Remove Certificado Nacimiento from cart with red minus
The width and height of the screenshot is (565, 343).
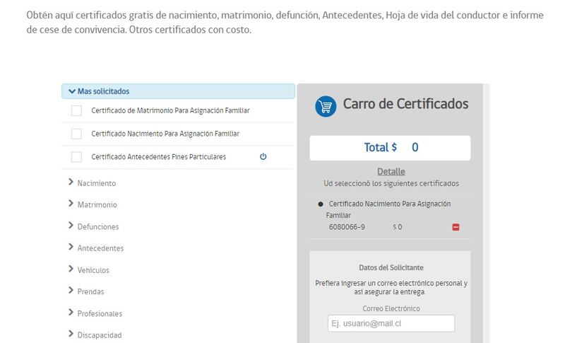coord(456,227)
